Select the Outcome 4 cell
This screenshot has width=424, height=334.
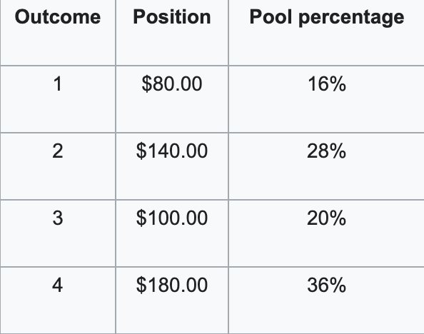pyautogui.click(x=58, y=300)
